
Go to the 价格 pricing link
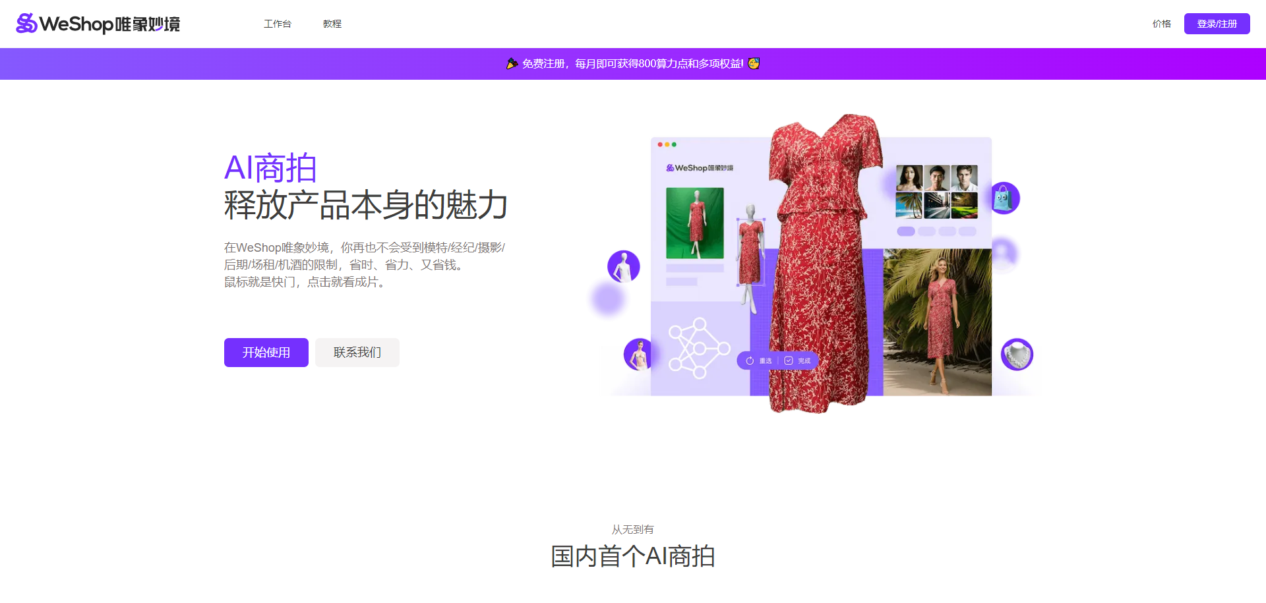[1161, 24]
